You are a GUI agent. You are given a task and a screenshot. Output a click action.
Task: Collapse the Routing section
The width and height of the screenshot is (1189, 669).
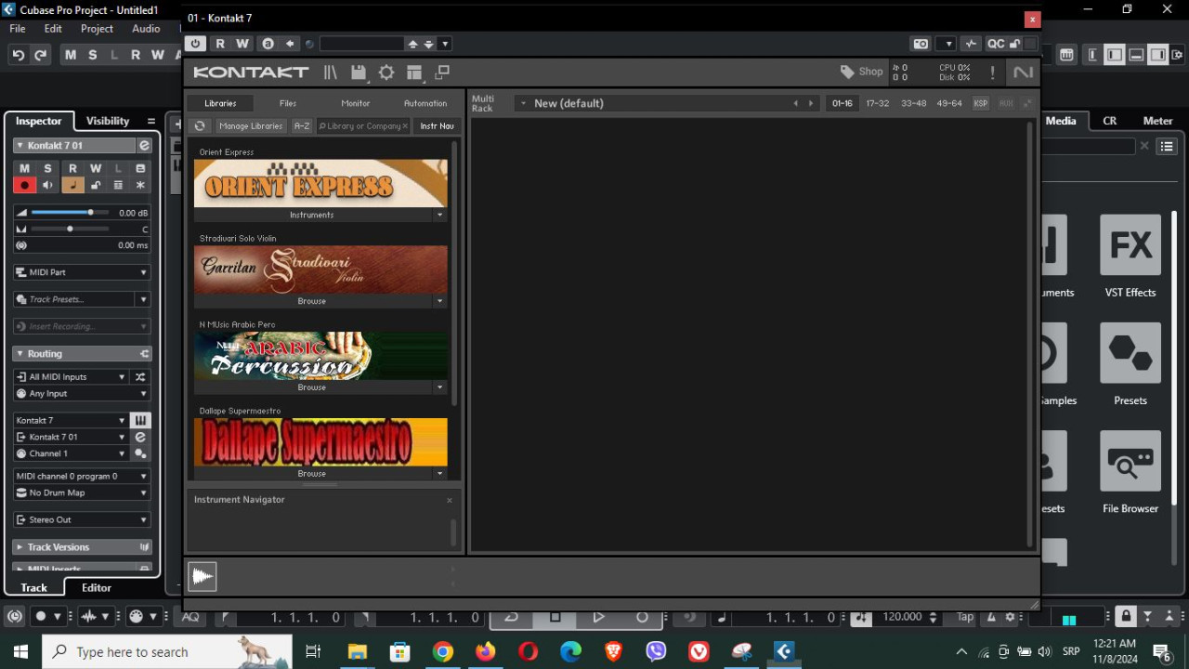(20, 354)
